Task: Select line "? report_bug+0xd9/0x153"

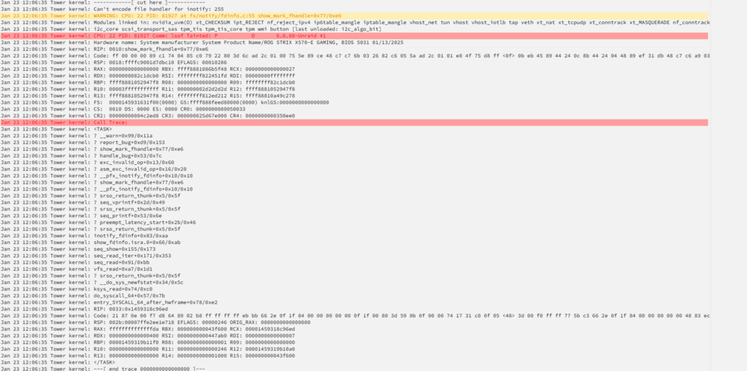Action: (82, 143)
